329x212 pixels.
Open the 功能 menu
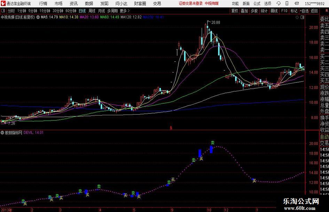[235, 3]
